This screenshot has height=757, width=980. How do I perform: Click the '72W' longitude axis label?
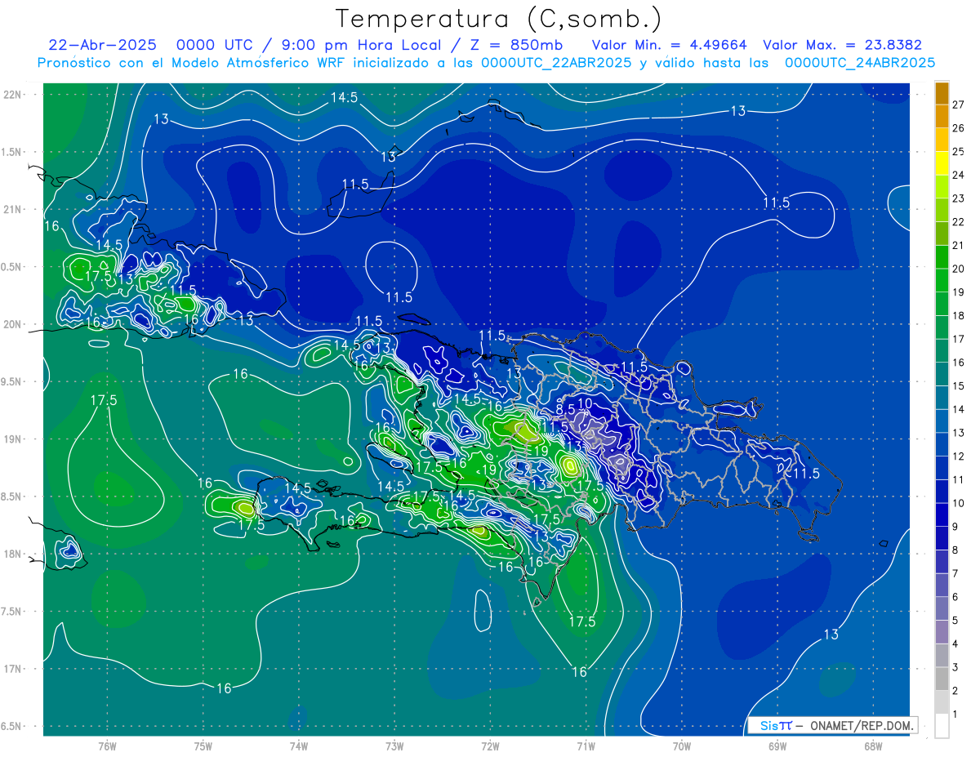coord(490,746)
